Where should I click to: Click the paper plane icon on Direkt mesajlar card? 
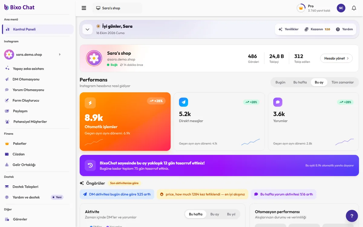tap(184, 102)
